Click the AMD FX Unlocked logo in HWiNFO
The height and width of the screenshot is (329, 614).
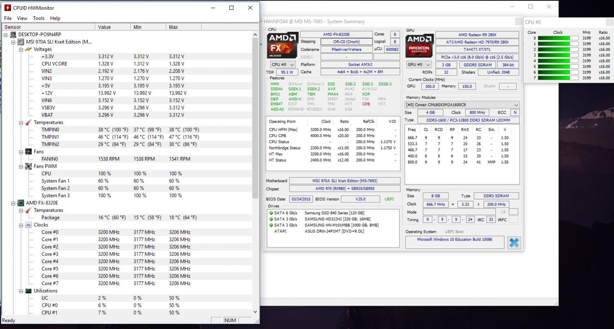point(282,45)
